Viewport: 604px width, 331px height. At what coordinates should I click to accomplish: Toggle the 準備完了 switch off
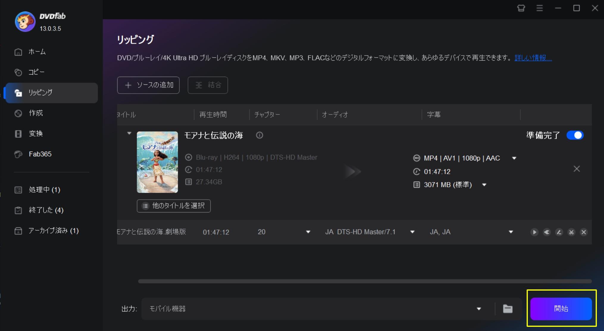coord(575,135)
